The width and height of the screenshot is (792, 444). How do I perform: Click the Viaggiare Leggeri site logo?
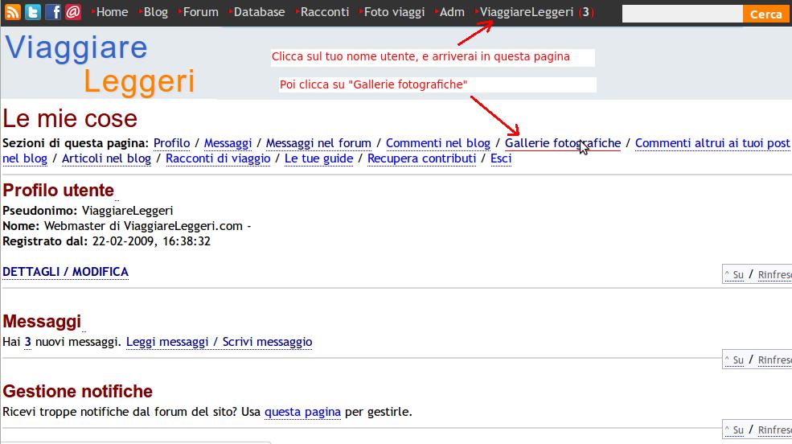(101, 64)
